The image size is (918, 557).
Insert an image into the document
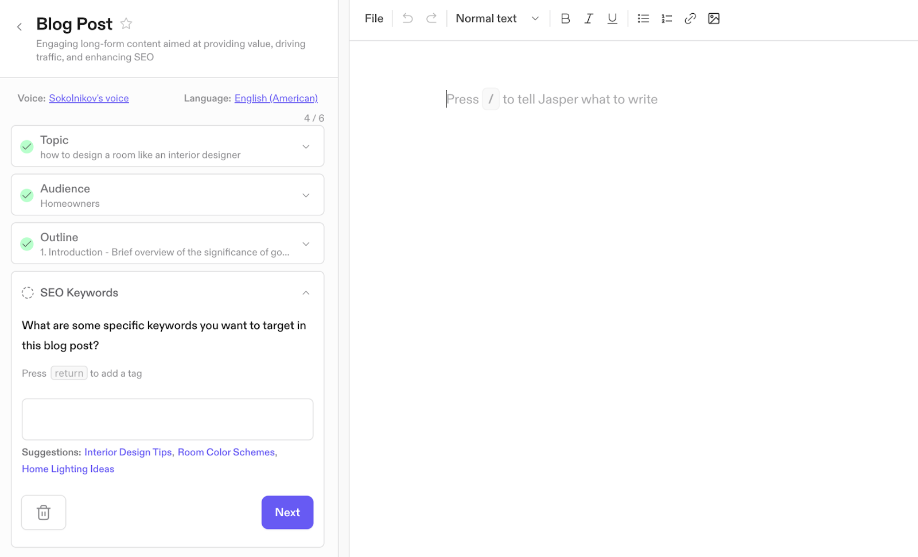coord(714,18)
